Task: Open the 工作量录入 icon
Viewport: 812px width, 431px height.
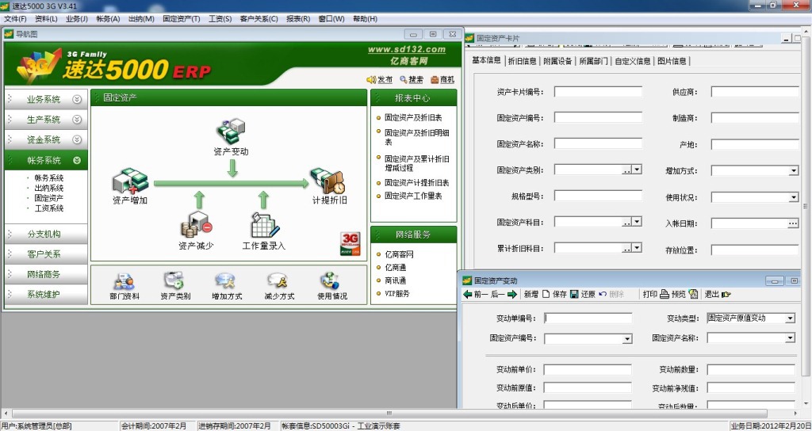Action: tap(265, 226)
